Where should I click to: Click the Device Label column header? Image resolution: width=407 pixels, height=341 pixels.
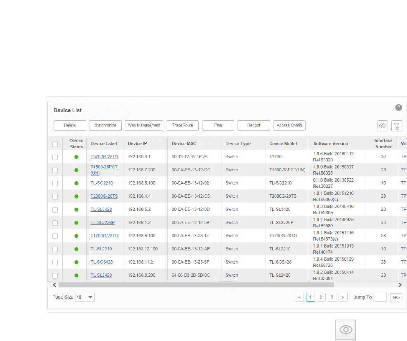[104, 144]
